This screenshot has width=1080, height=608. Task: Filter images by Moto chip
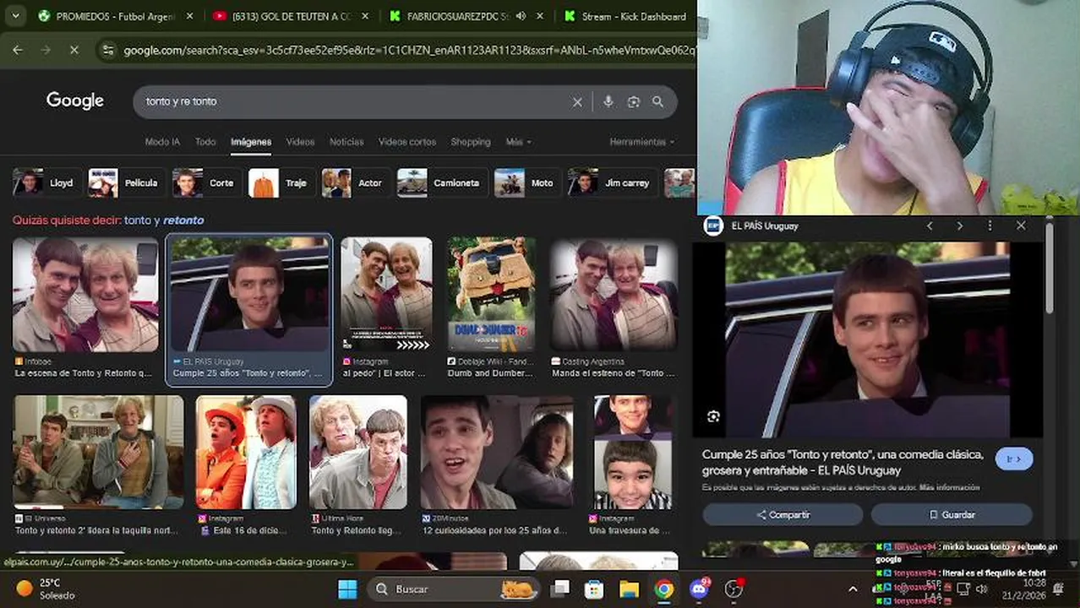pos(527,182)
